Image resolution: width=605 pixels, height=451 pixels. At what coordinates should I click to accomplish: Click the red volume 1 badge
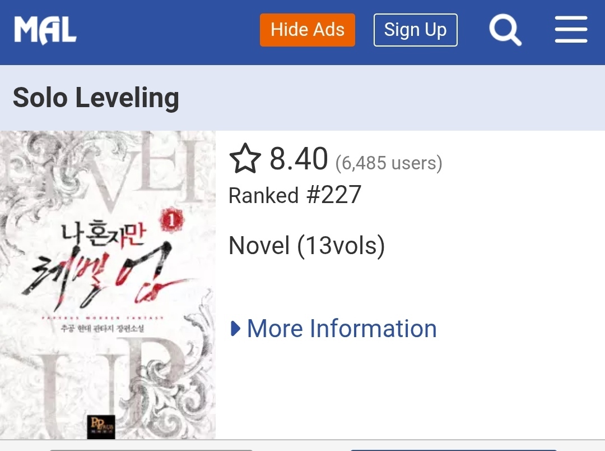171,220
